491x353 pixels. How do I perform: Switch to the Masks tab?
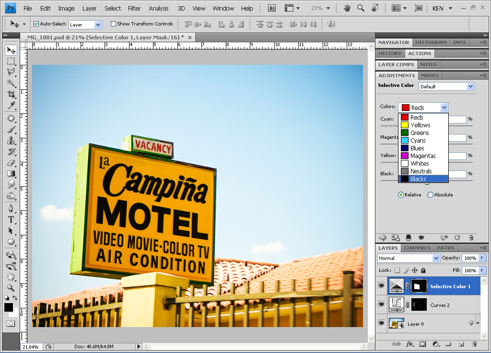429,75
